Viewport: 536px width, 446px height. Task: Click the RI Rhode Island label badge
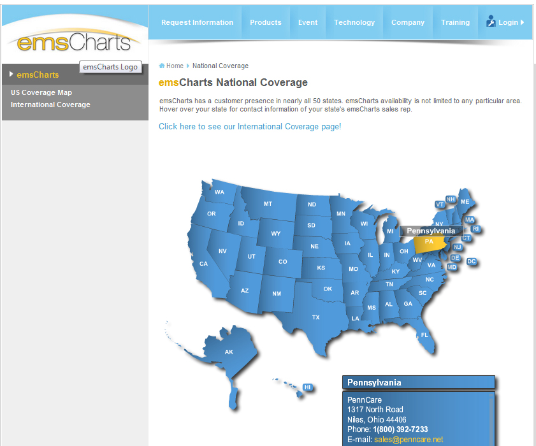coord(475,229)
